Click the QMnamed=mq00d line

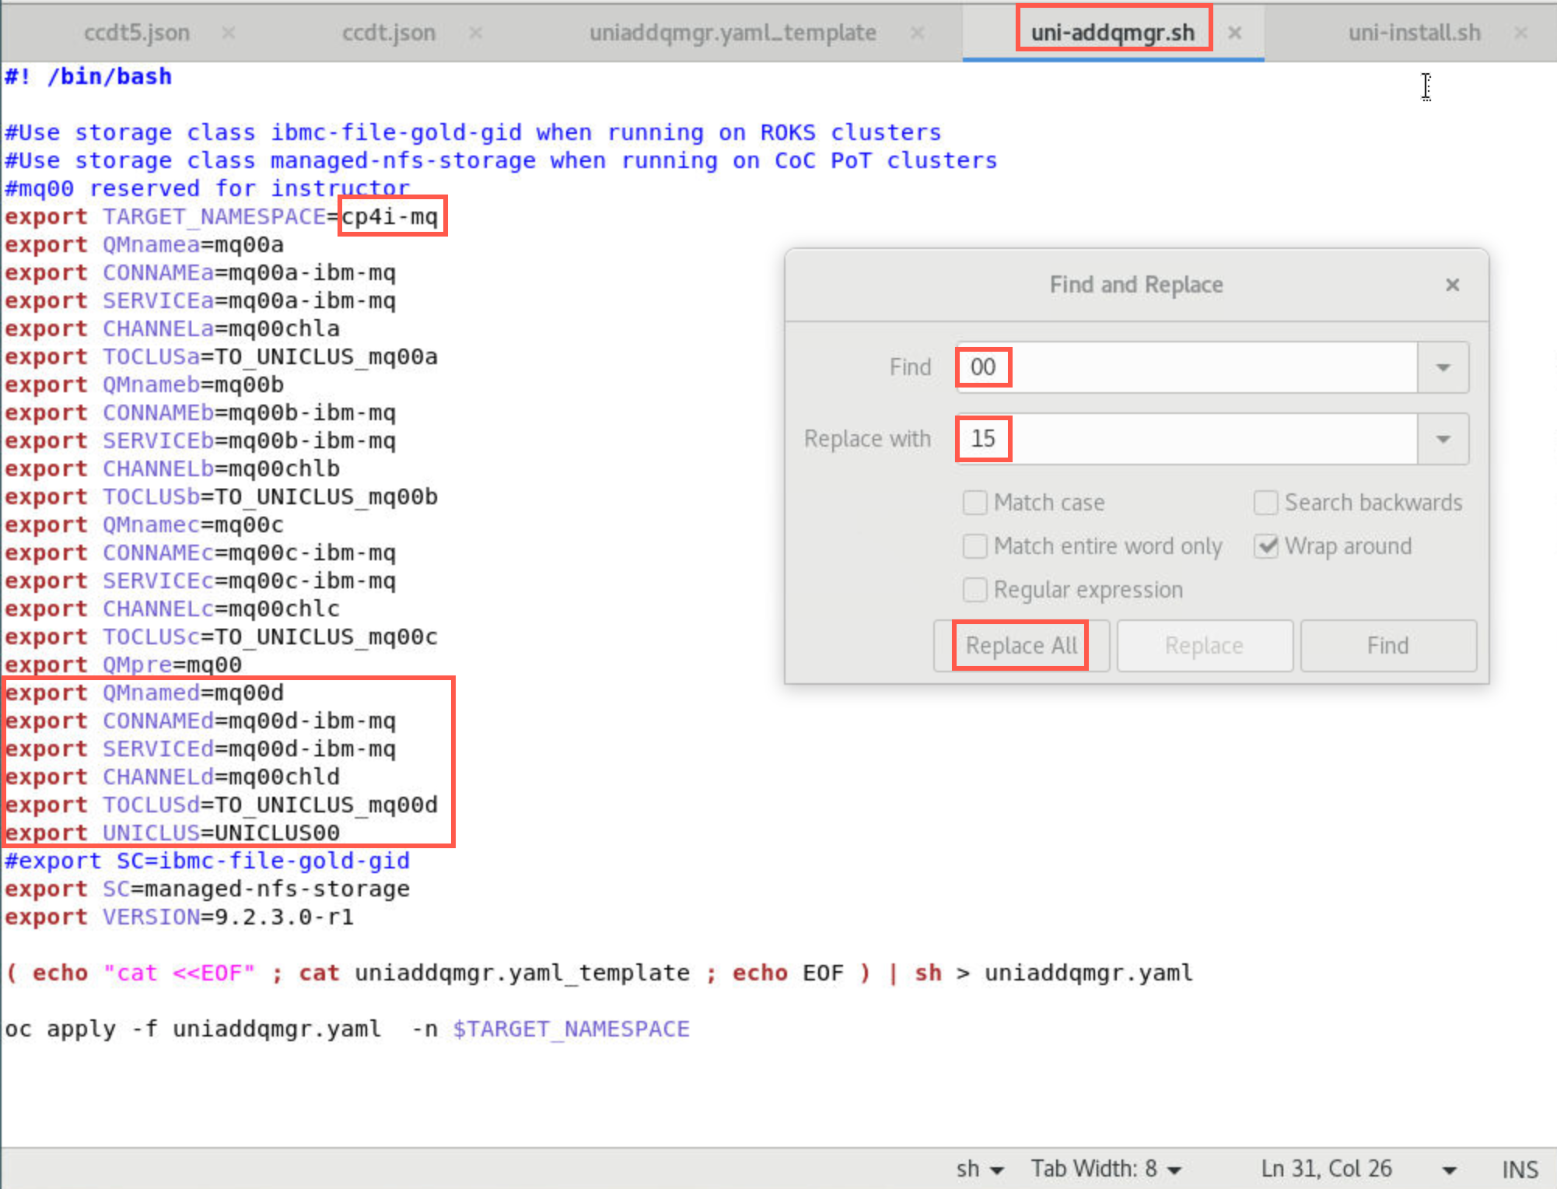click(x=144, y=693)
